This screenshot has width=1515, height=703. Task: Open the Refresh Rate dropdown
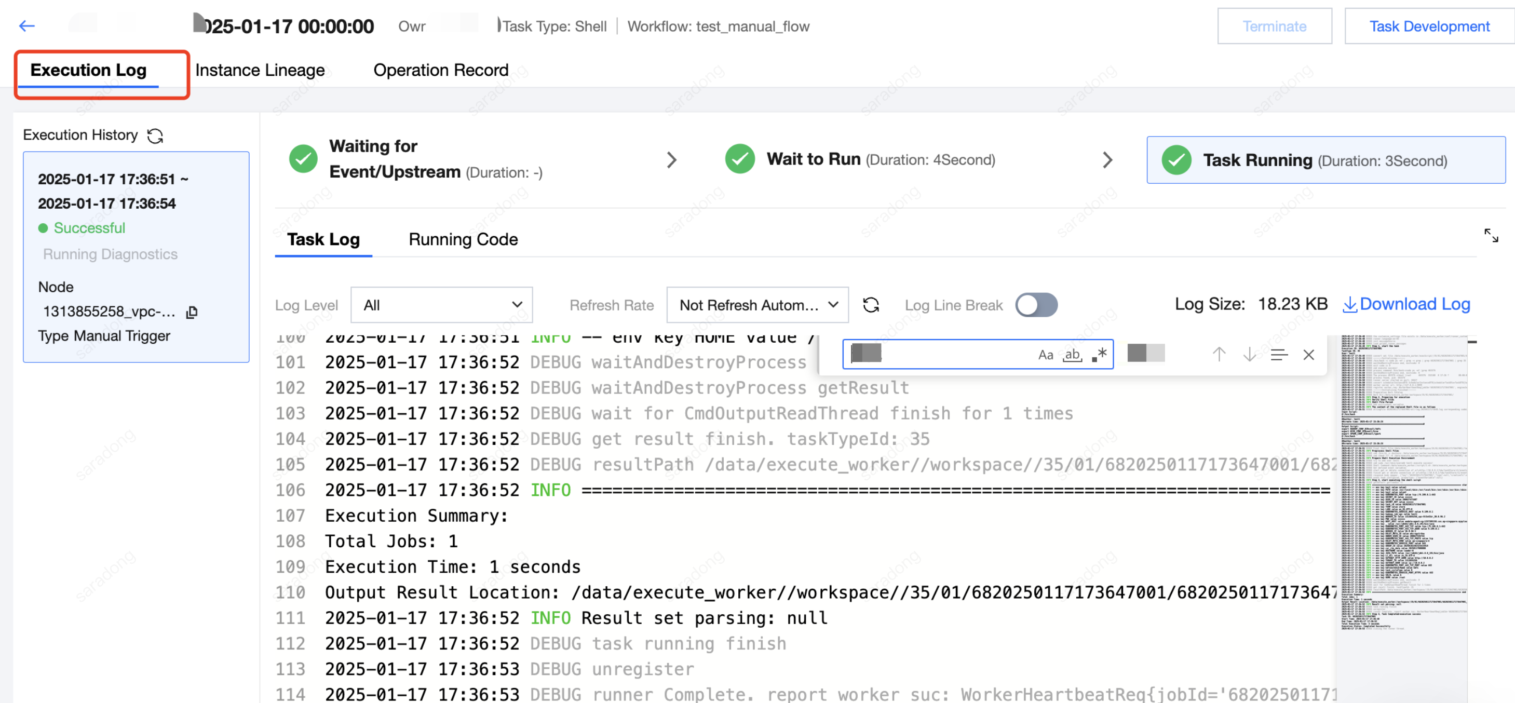point(757,305)
